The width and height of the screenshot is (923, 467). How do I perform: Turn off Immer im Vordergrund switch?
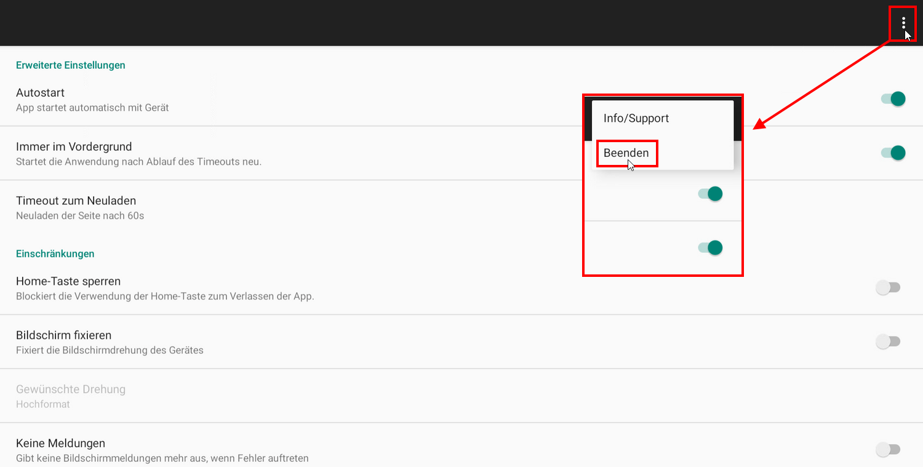pos(893,153)
